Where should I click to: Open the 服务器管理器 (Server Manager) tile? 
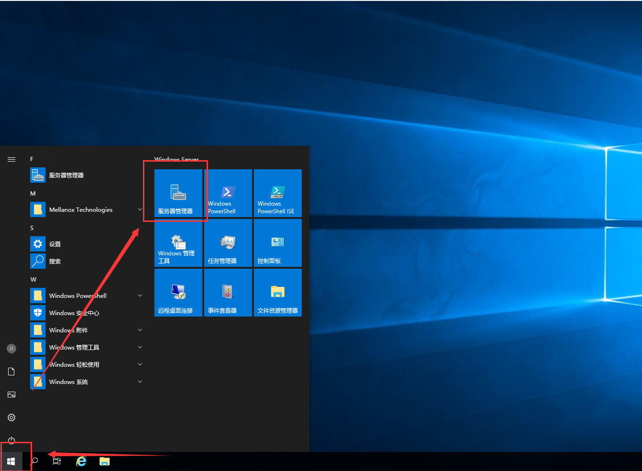pyautogui.click(x=178, y=193)
